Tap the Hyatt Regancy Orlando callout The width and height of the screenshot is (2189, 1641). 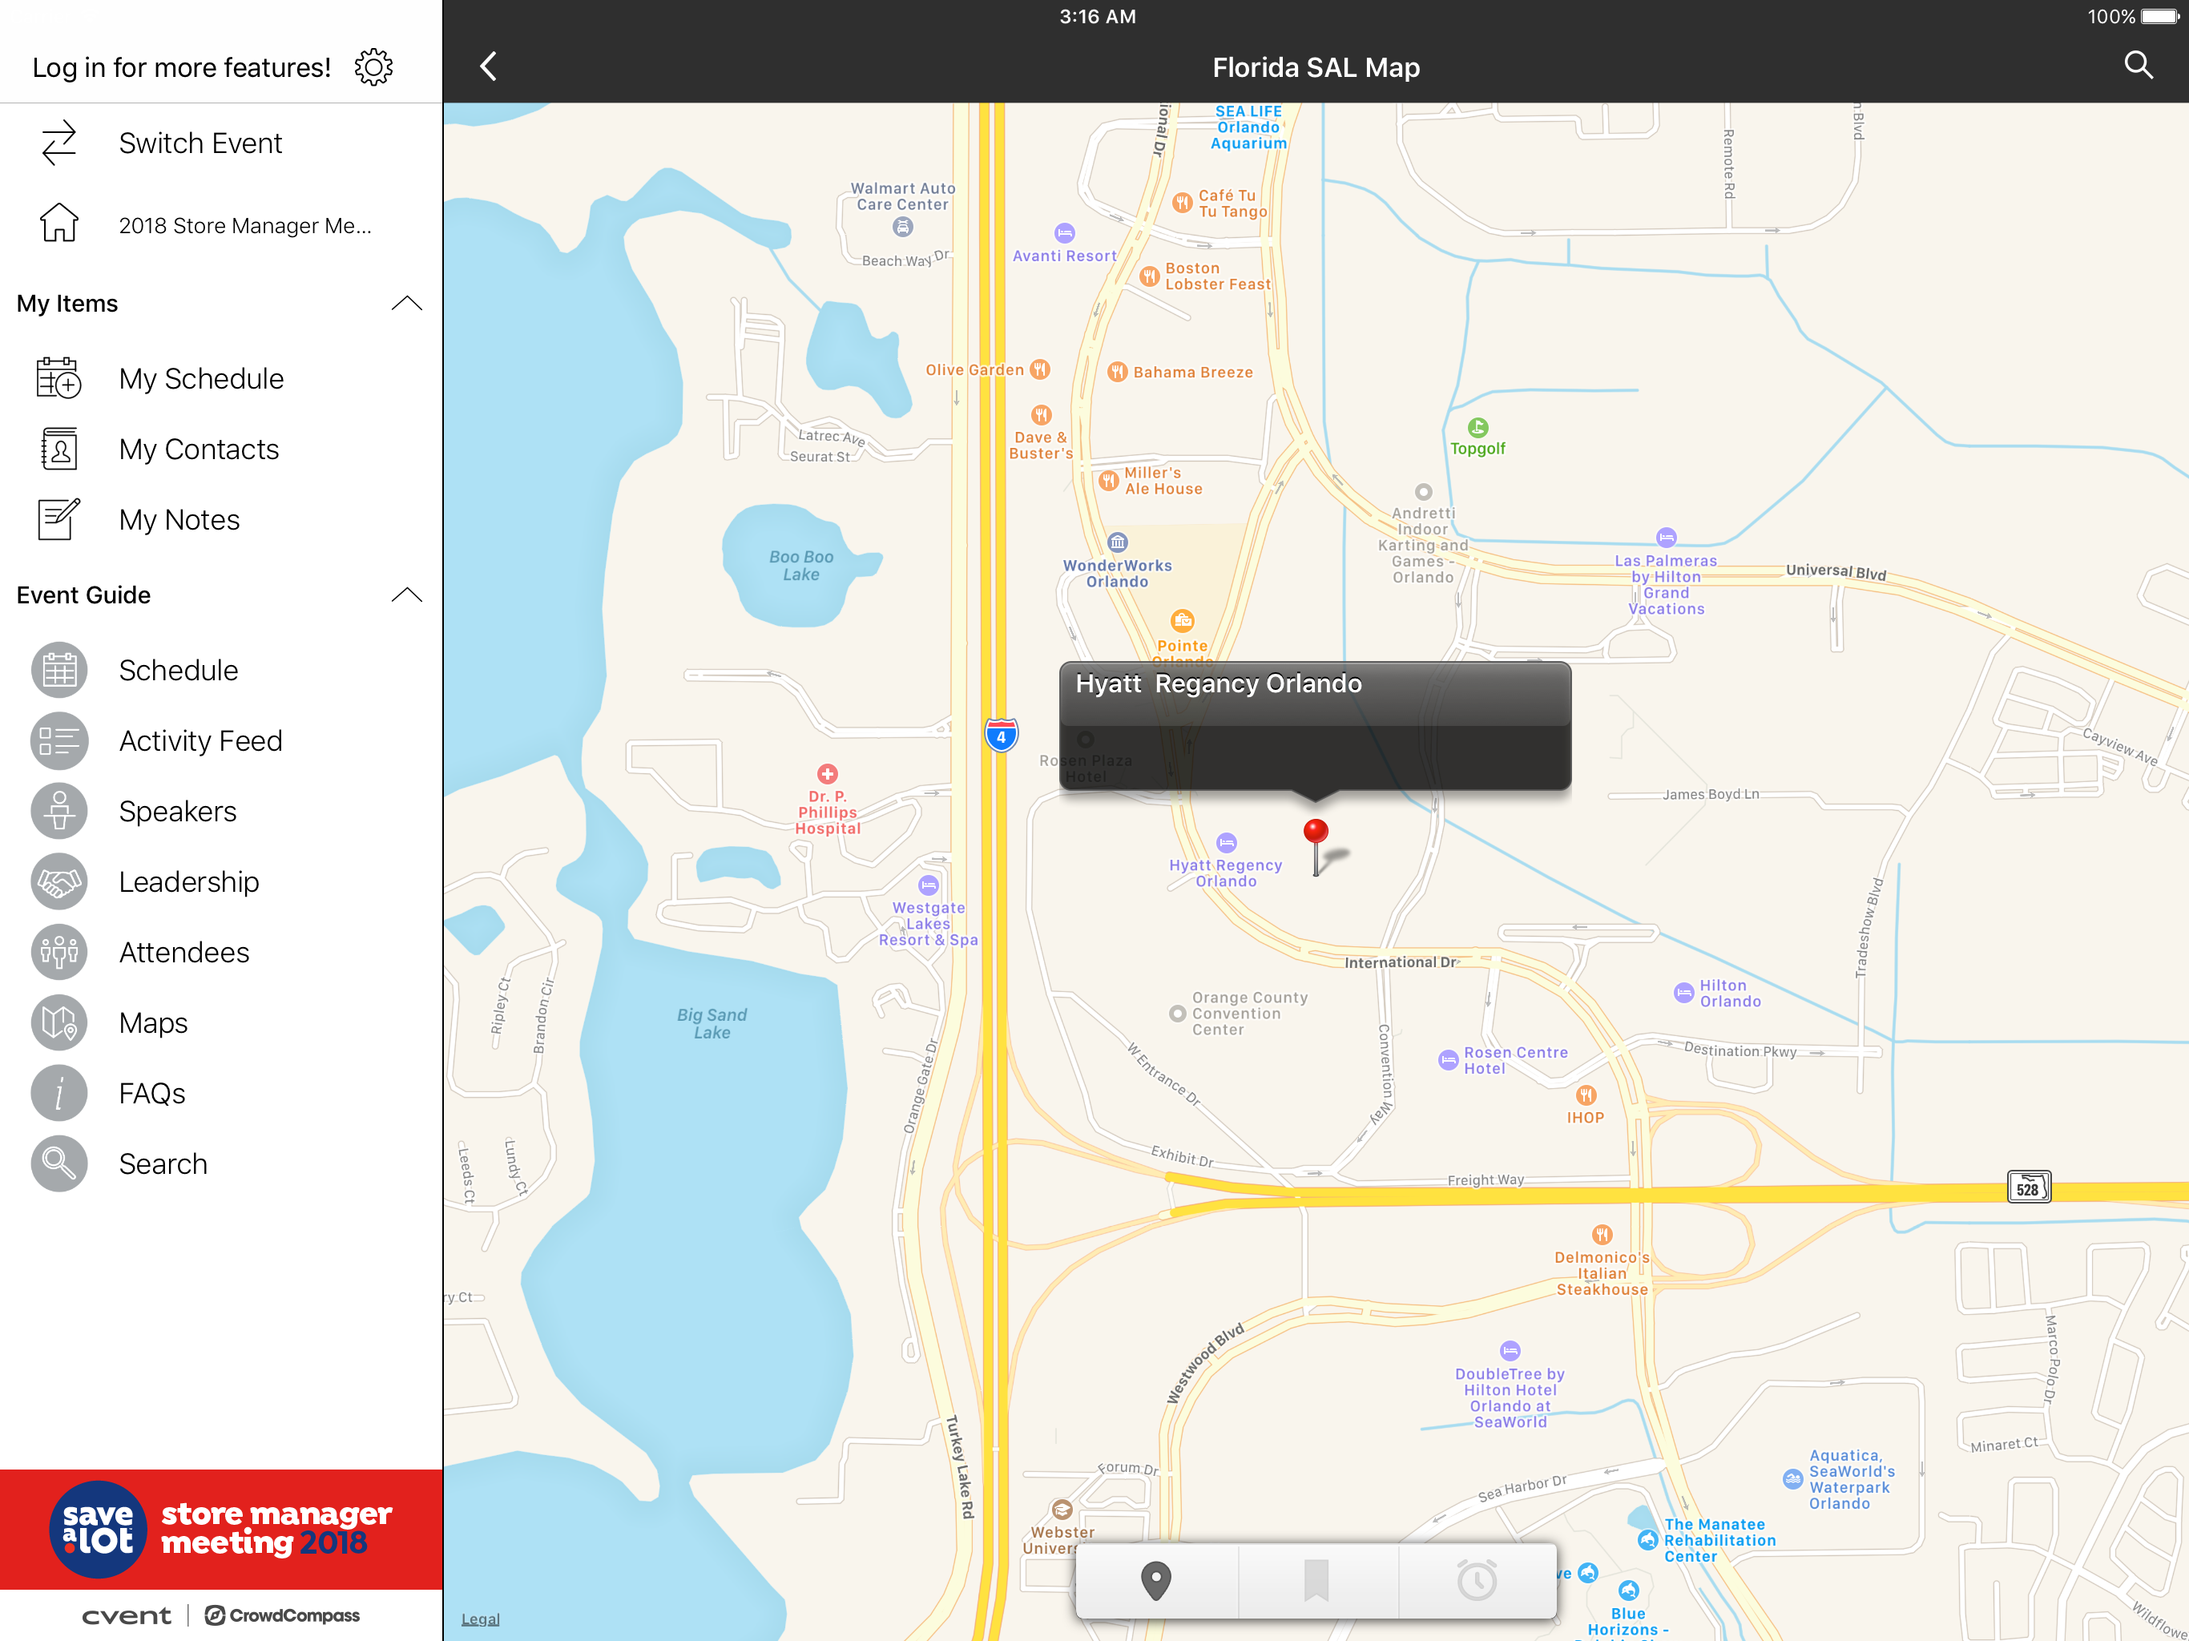(x=1315, y=725)
